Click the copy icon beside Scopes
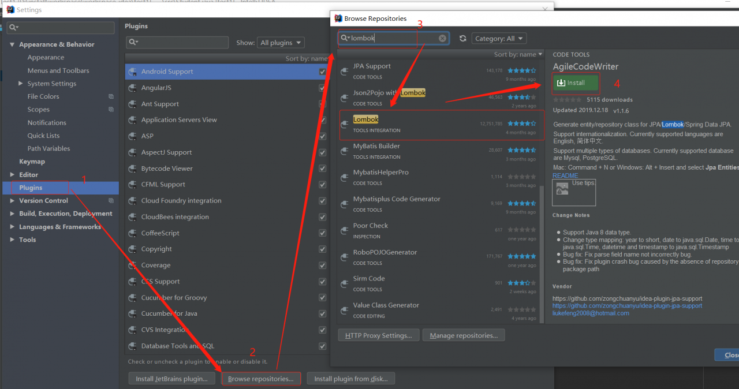 pyautogui.click(x=111, y=110)
